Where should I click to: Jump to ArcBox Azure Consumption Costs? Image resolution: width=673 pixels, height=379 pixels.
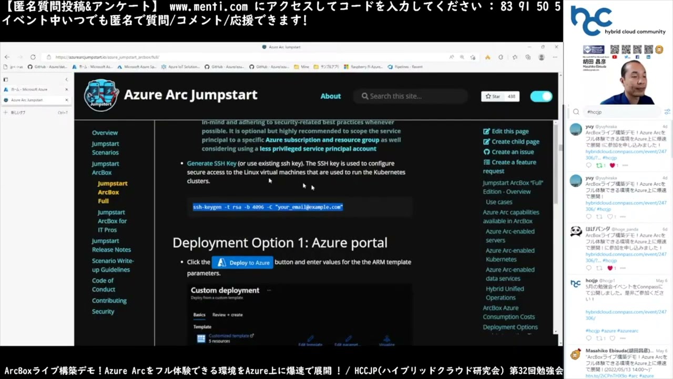(x=509, y=312)
